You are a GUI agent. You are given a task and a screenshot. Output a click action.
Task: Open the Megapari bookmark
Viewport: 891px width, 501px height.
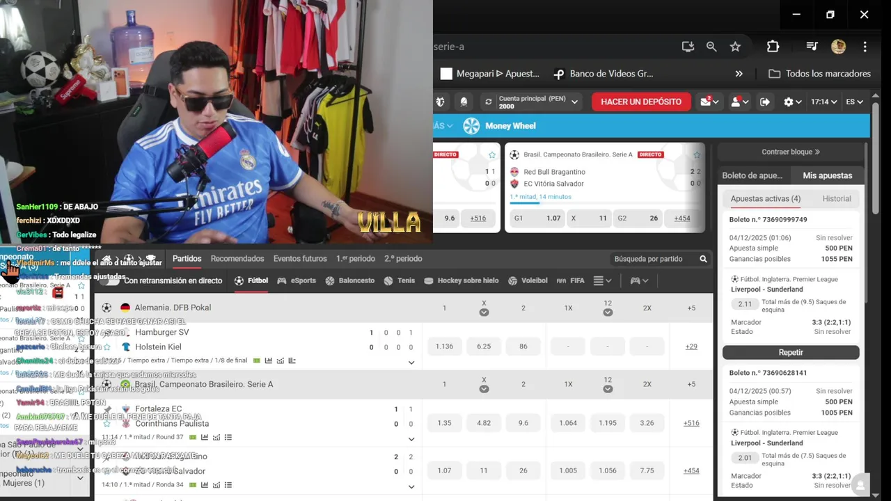coord(490,74)
